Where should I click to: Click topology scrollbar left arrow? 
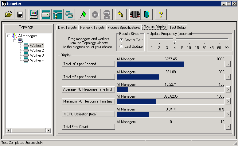pyautogui.click(x=9, y=130)
